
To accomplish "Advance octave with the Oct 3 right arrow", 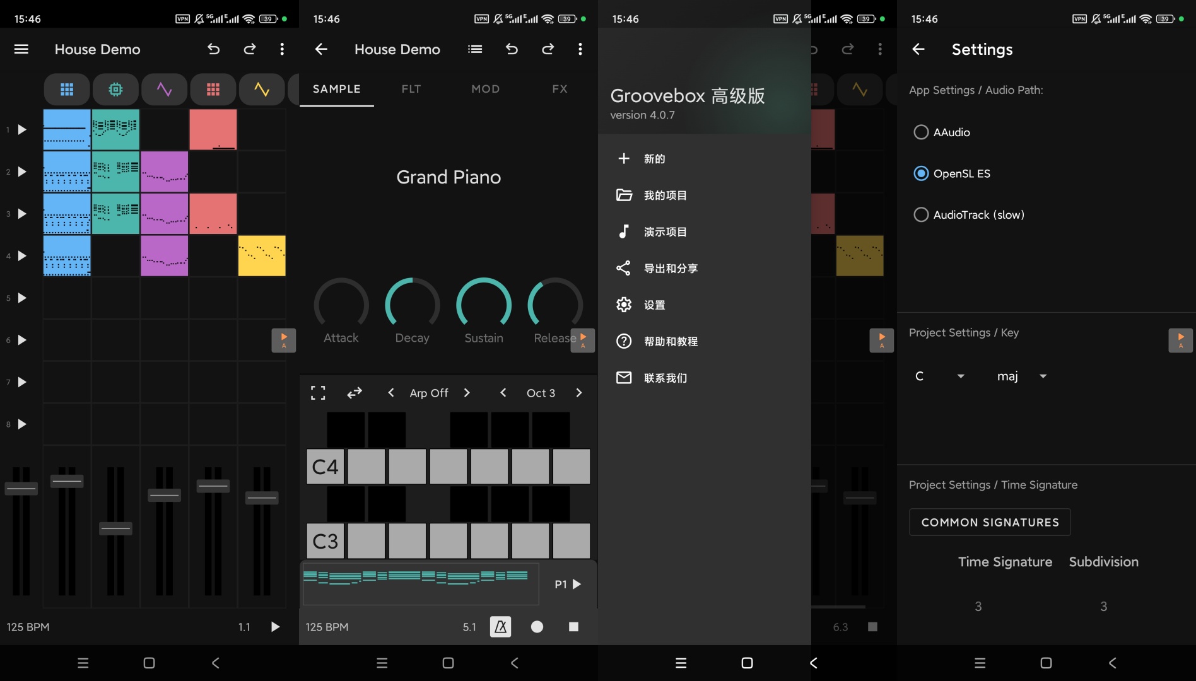I will click(x=578, y=392).
